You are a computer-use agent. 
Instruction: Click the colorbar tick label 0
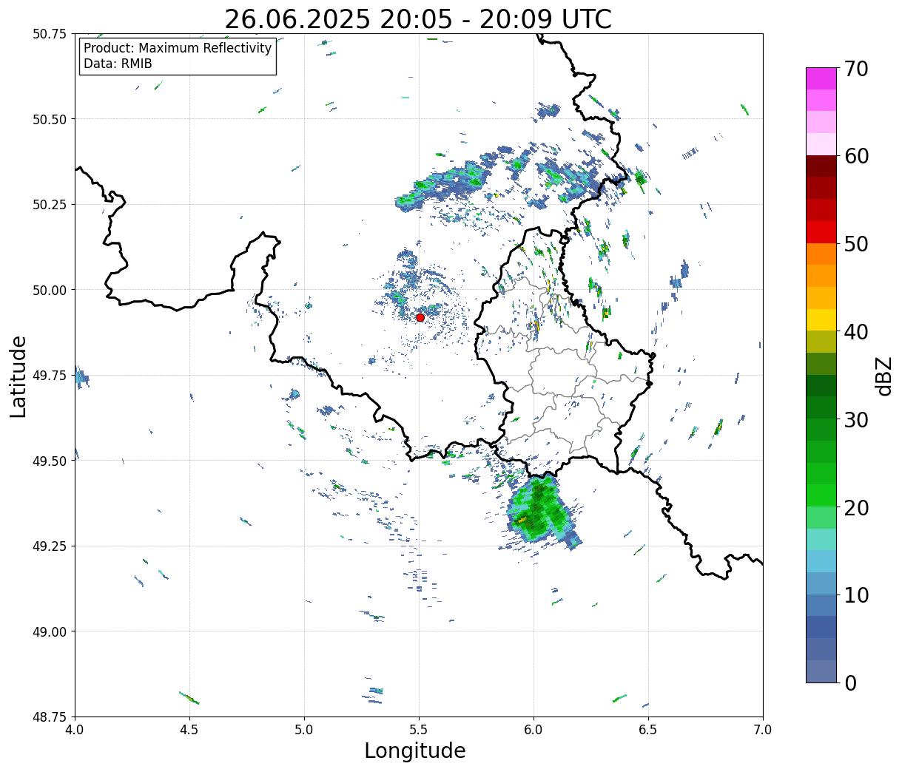tap(849, 682)
